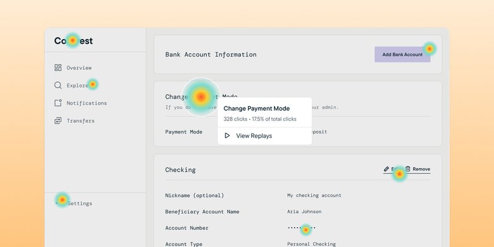Click the play icon beside View Replays
This screenshot has width=494, height=247.
click(227, 136)
